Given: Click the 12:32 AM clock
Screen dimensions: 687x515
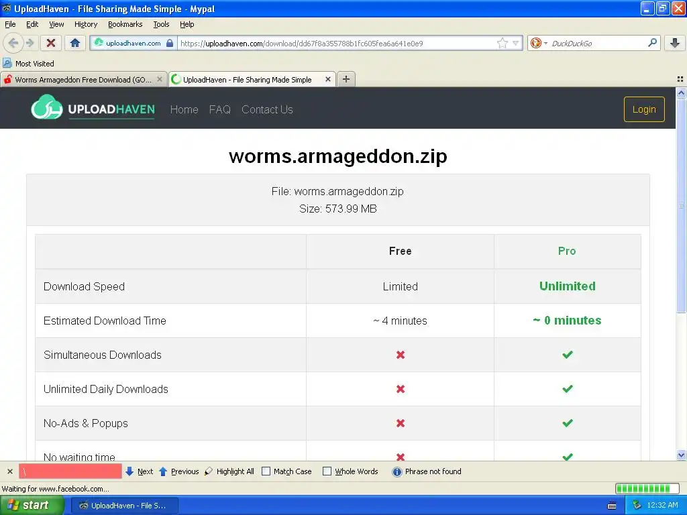Looking at the screenshot, I should click(662, 505).
